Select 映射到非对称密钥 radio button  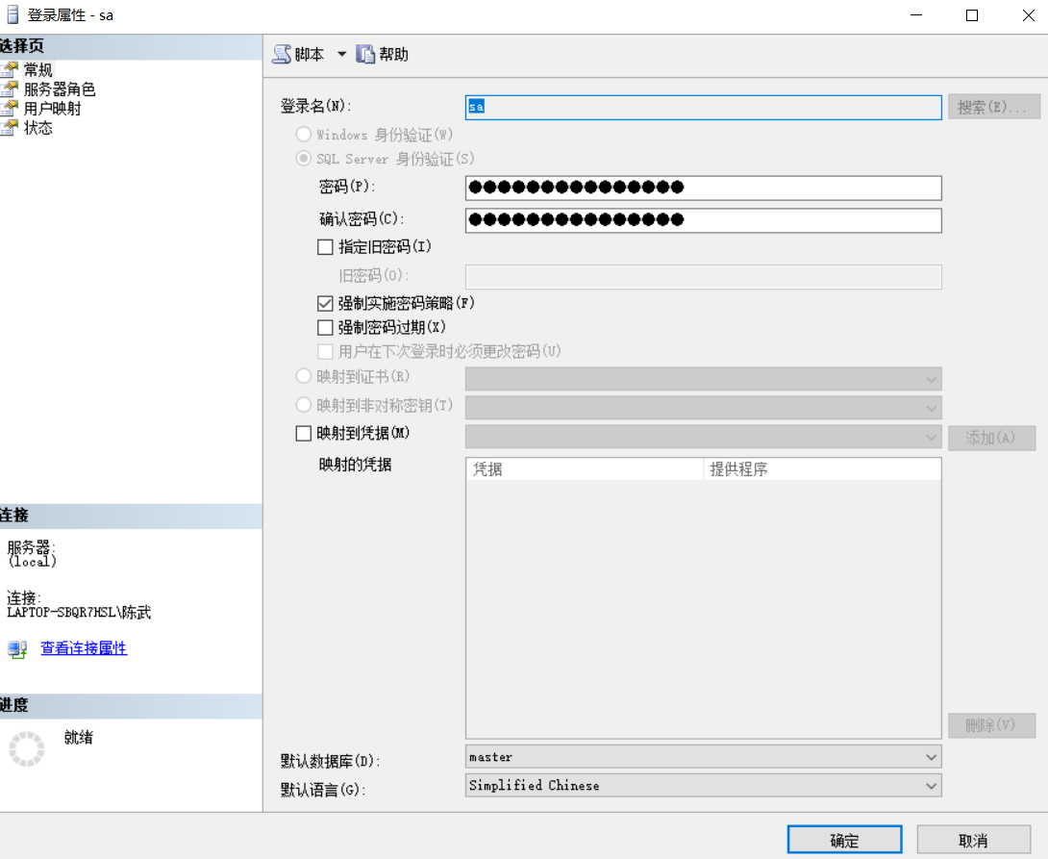pos(304,405)
